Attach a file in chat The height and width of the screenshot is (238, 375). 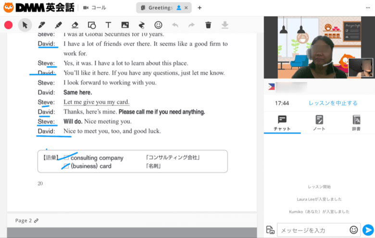(270, 230)
